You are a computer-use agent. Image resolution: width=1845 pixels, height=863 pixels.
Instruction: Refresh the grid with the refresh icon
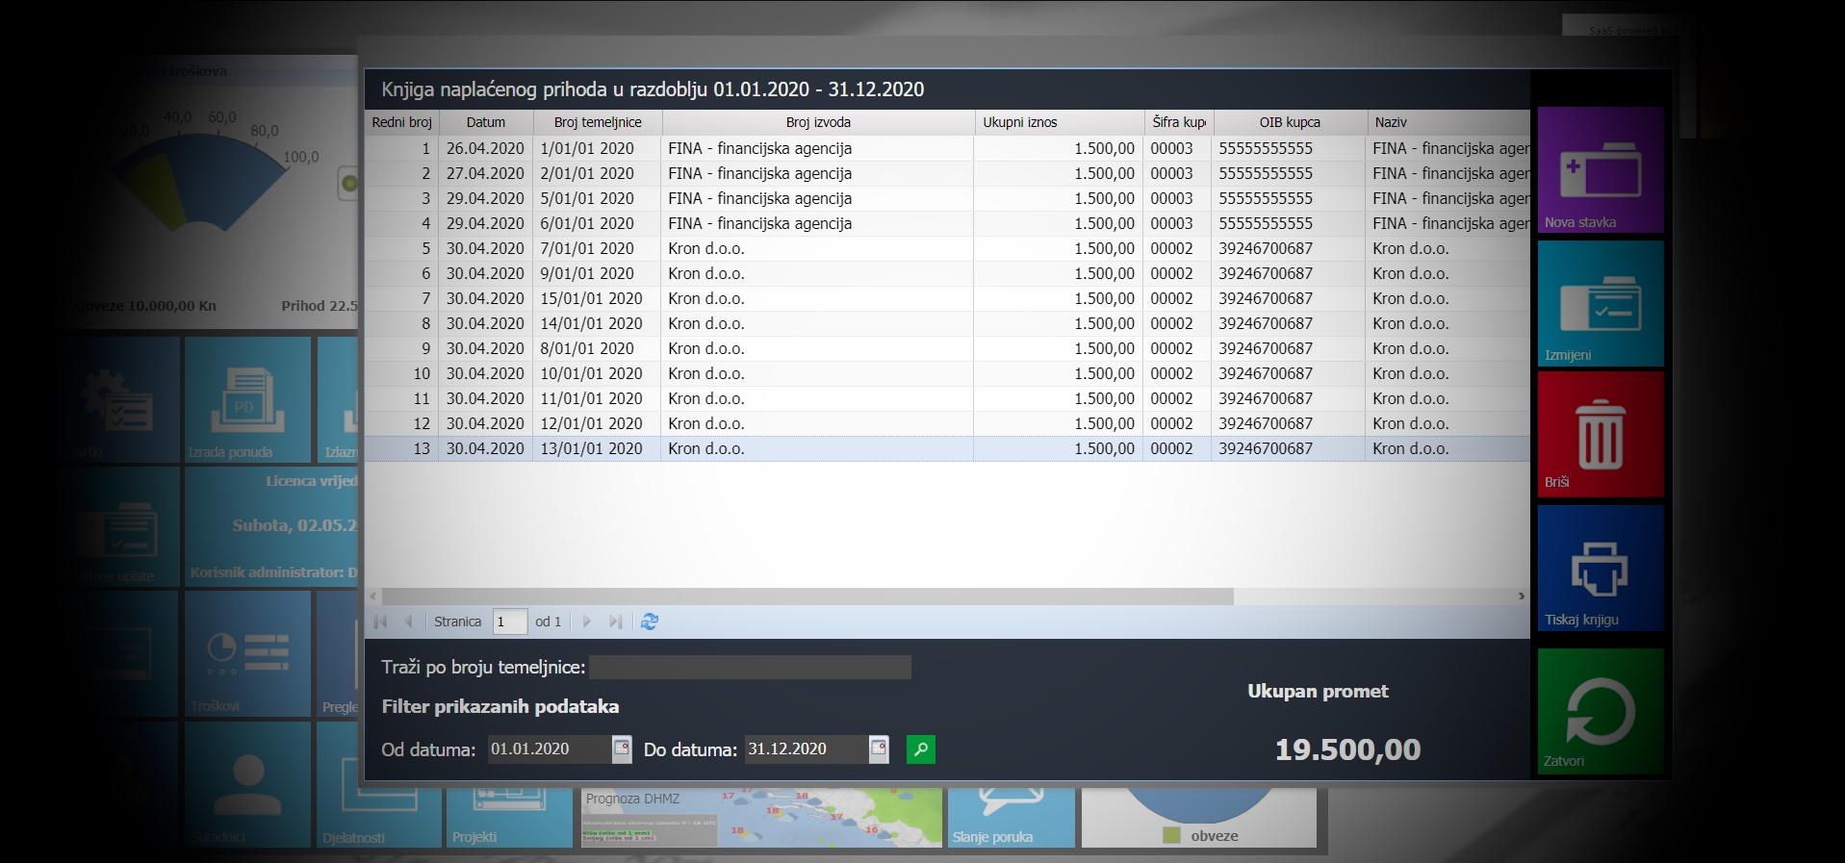(x=650, y=622)
